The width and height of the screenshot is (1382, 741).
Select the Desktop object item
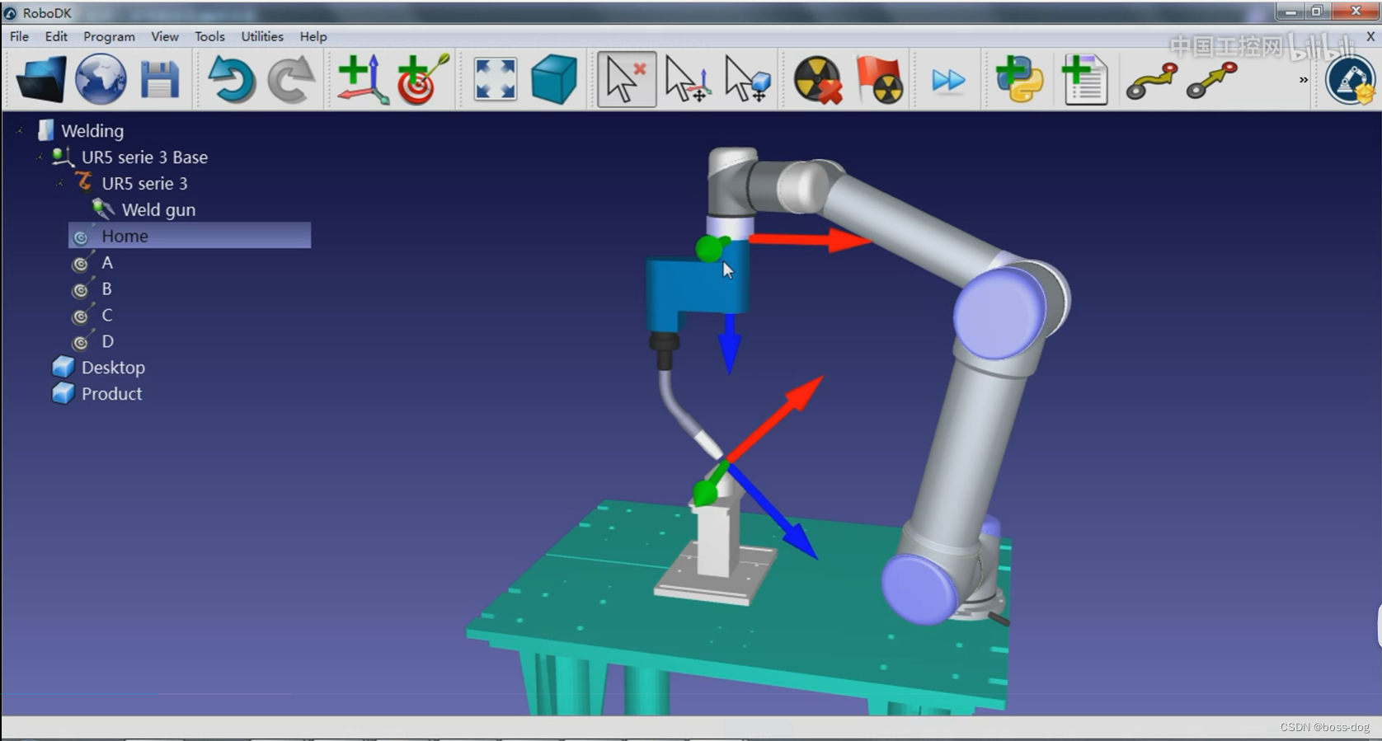coord(113,368)
